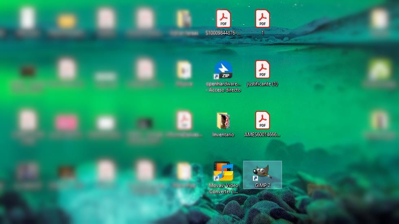
Task: Click the justificante (1) PDF icon
Action: point(262,70)
